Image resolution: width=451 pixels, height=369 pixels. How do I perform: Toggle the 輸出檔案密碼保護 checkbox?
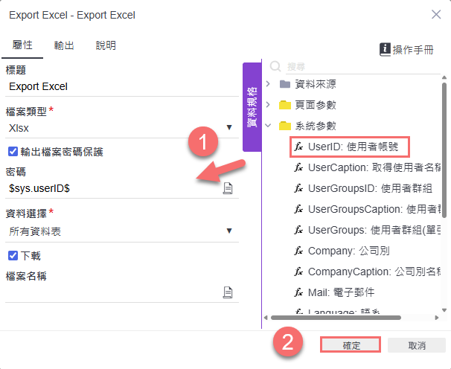coord(13,151)
